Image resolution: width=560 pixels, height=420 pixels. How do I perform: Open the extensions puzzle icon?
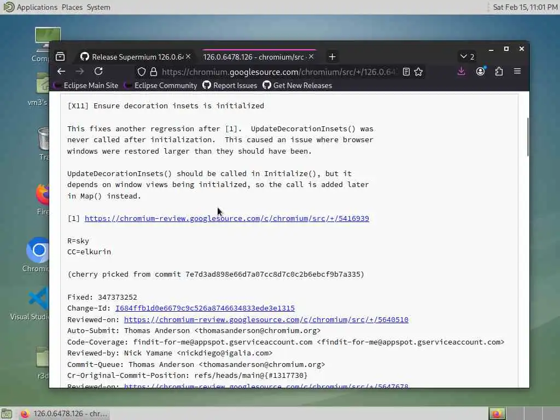point(499,72)
